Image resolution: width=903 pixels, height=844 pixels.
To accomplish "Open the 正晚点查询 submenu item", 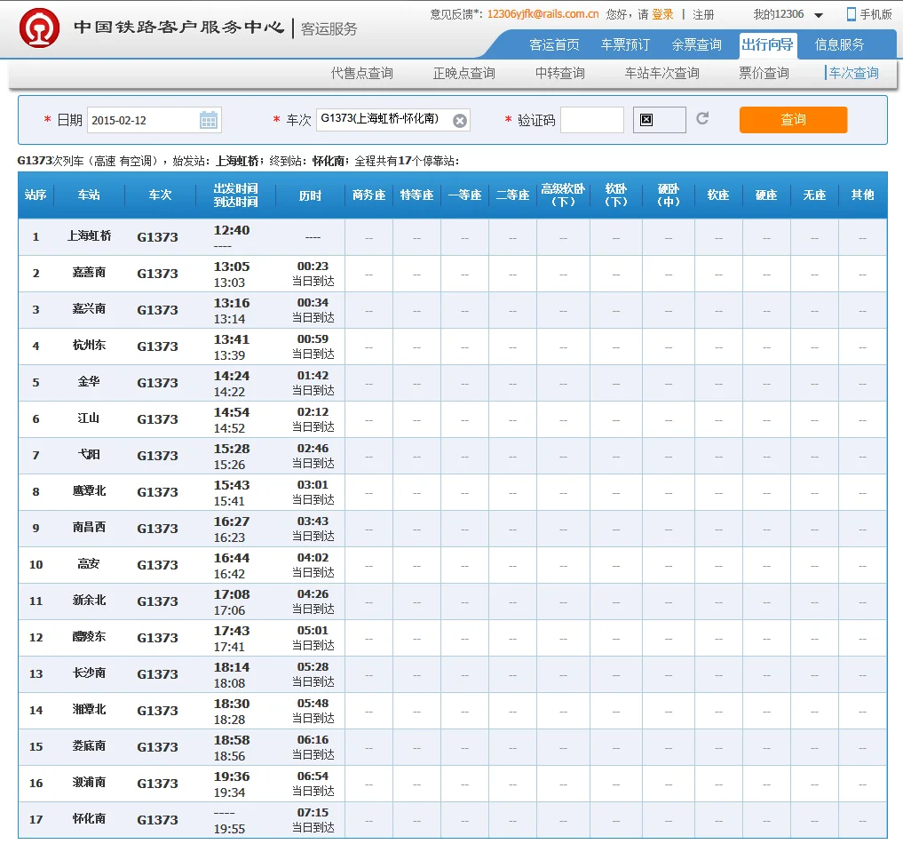I will coord(464,73).
